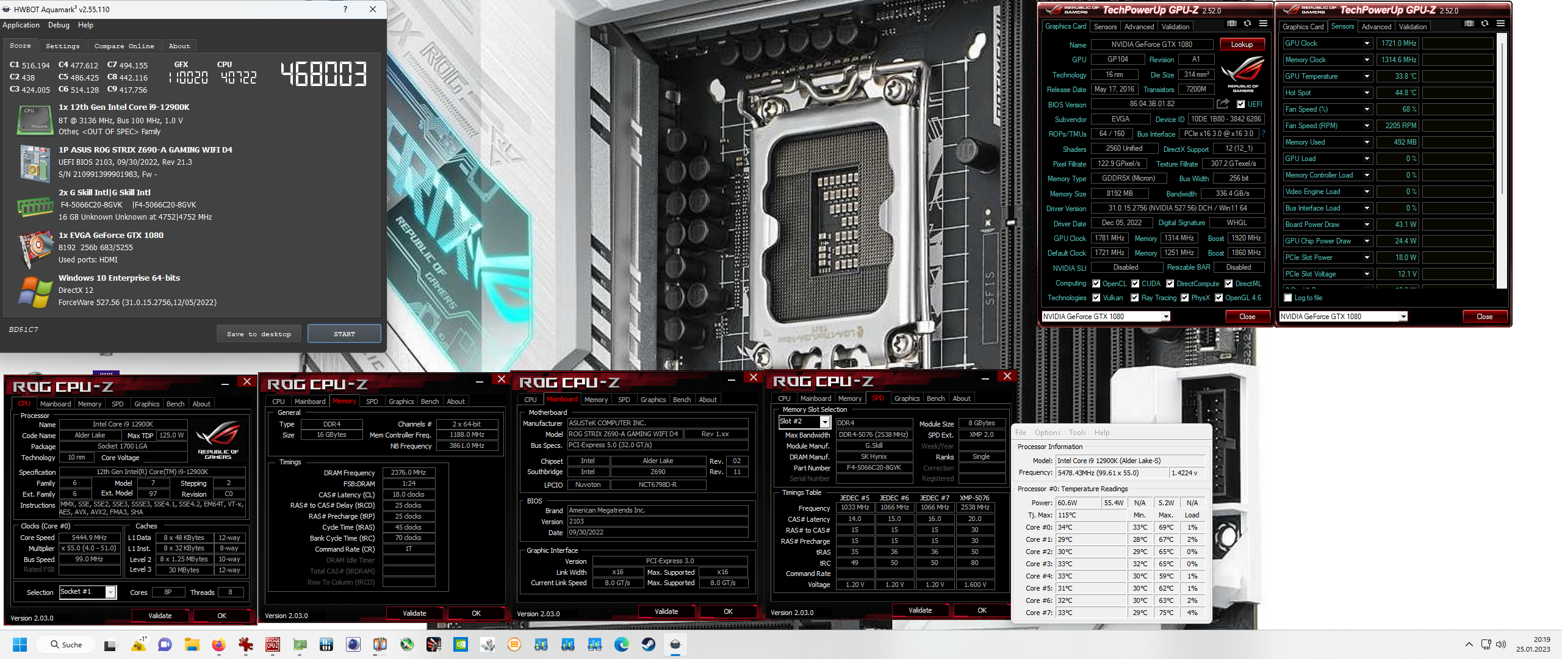This screenshot has width=1562, height=659.
Task: Click refresh icon in left GPU-Z window
Action: coord(1248,24)
